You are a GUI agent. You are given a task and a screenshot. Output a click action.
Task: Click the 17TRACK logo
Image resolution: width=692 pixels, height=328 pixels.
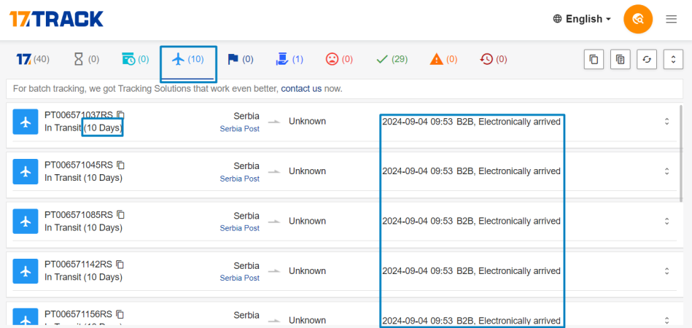click(x=56, y=19)
